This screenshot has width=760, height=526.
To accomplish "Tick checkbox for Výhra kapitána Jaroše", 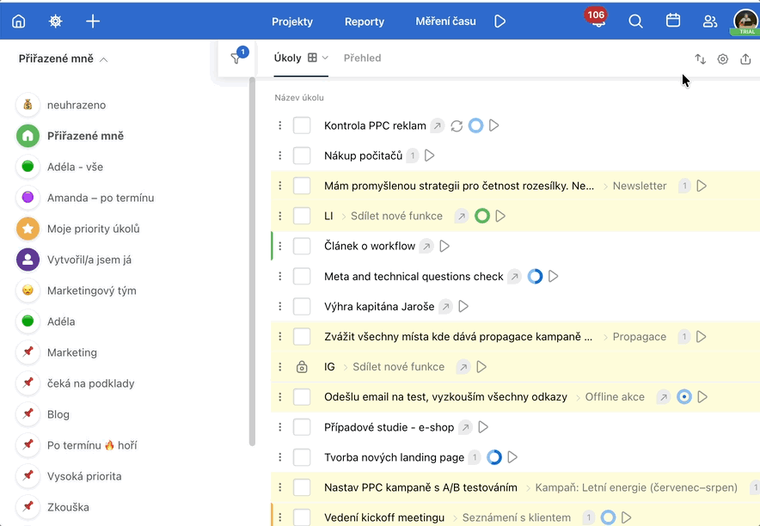I will [302, 307].
